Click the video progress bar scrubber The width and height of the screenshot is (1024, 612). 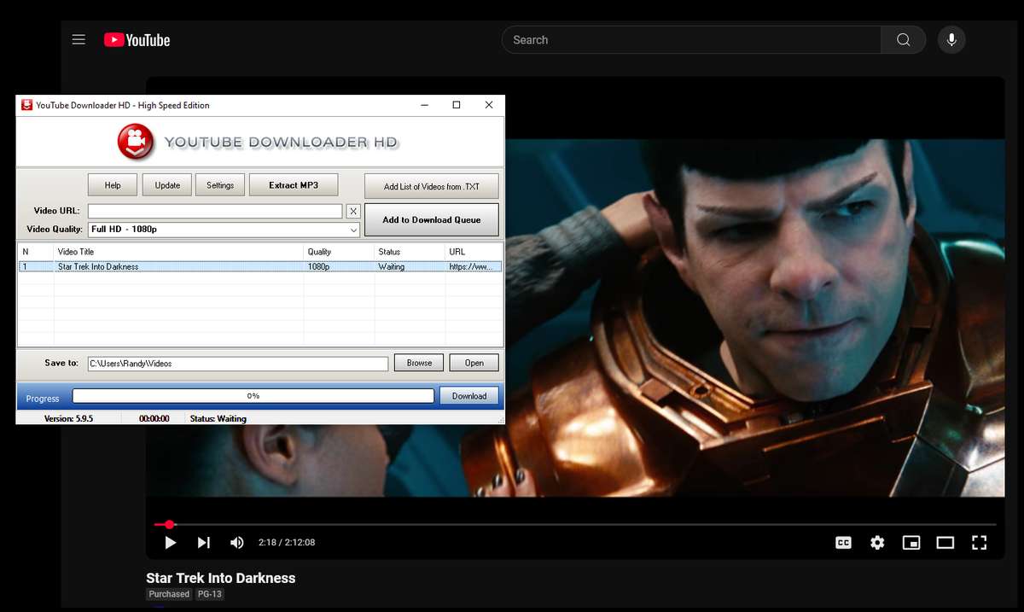pyautogui.click(x=170, y=524)
